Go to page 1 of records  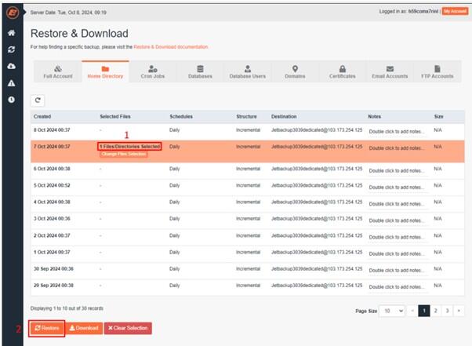[x=424, y=311]
